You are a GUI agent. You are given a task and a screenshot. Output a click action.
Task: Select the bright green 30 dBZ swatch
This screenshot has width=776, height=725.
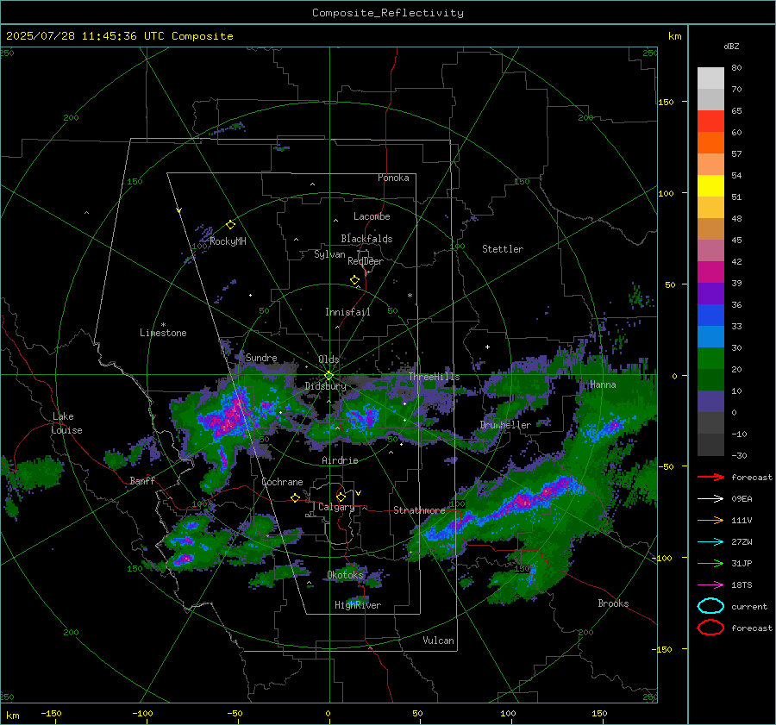(710, 359)
